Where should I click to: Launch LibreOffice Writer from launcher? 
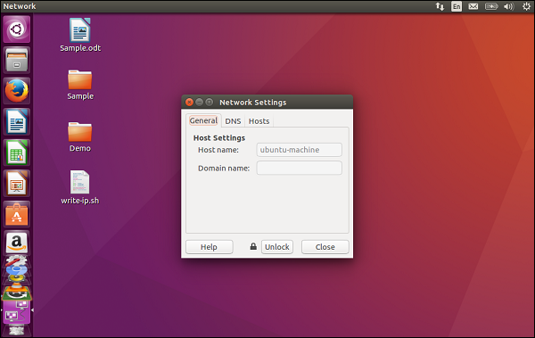17,121
